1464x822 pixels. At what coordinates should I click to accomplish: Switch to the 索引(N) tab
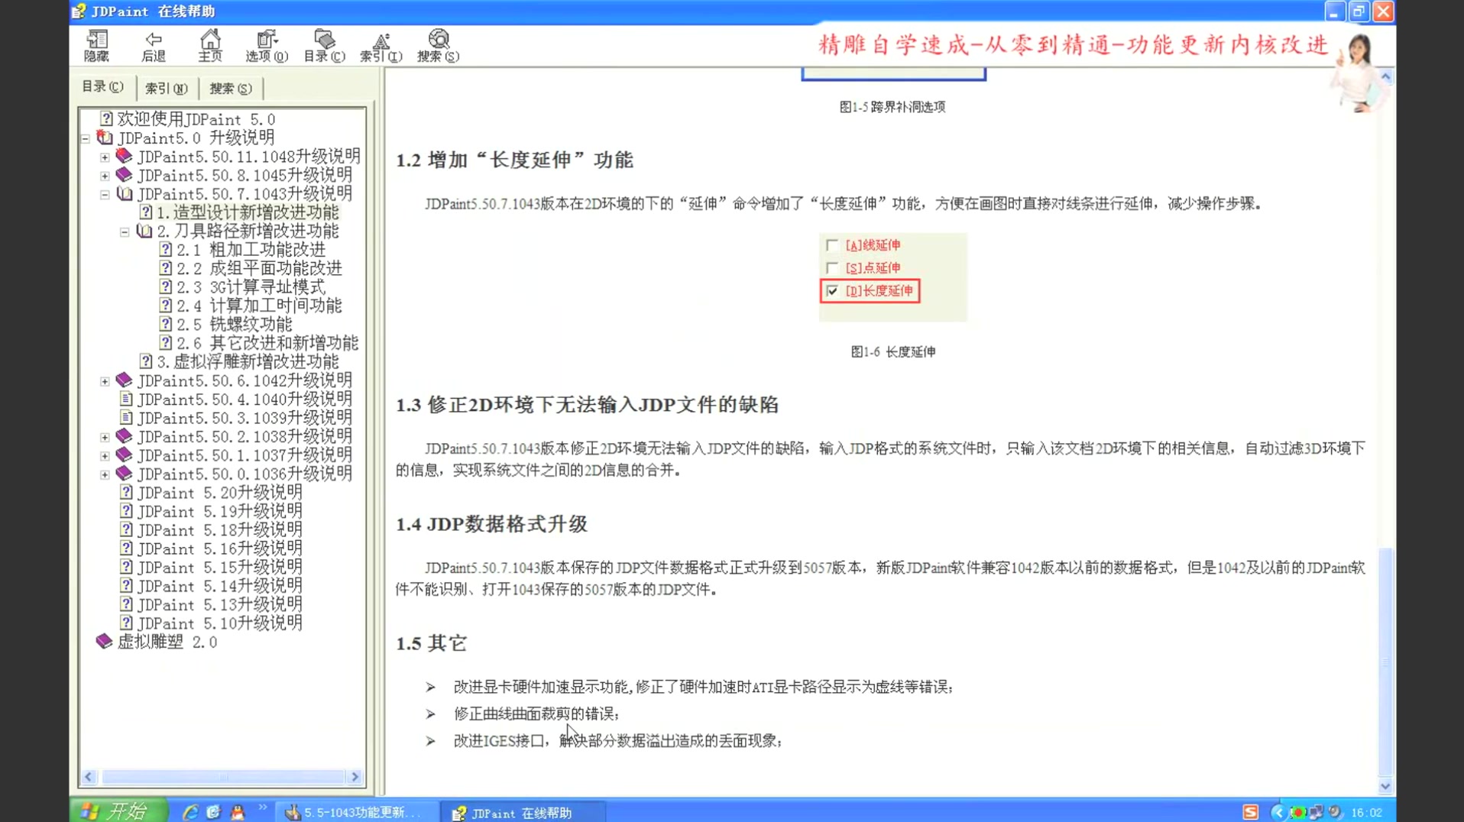tap(165, 88)
